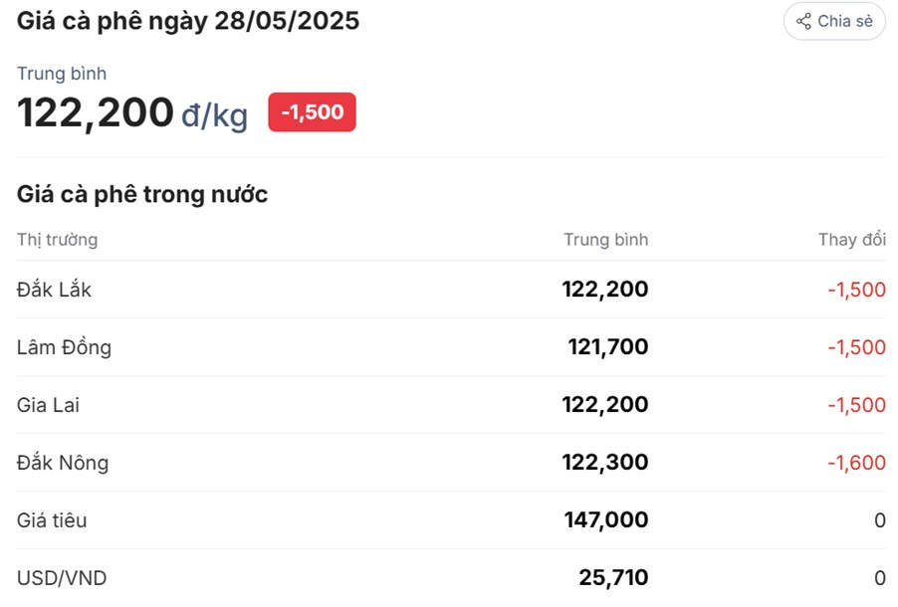This screenshot has height=607, width=898.
Task: Click the -1,600 change value
Action: (856, 463)
